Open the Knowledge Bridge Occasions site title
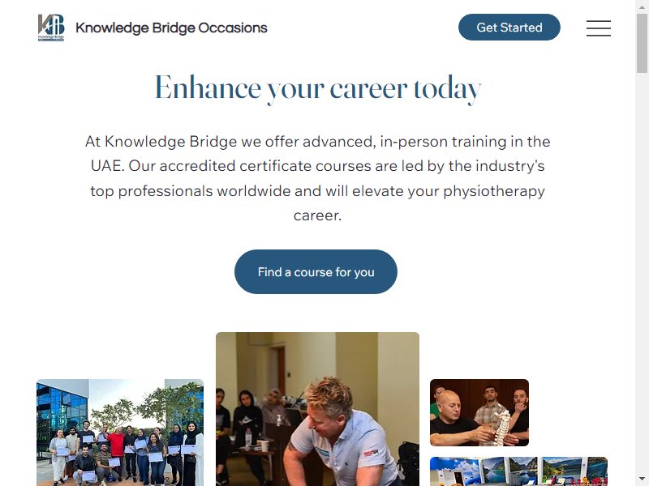649x486 pixels. pos(171,28)
